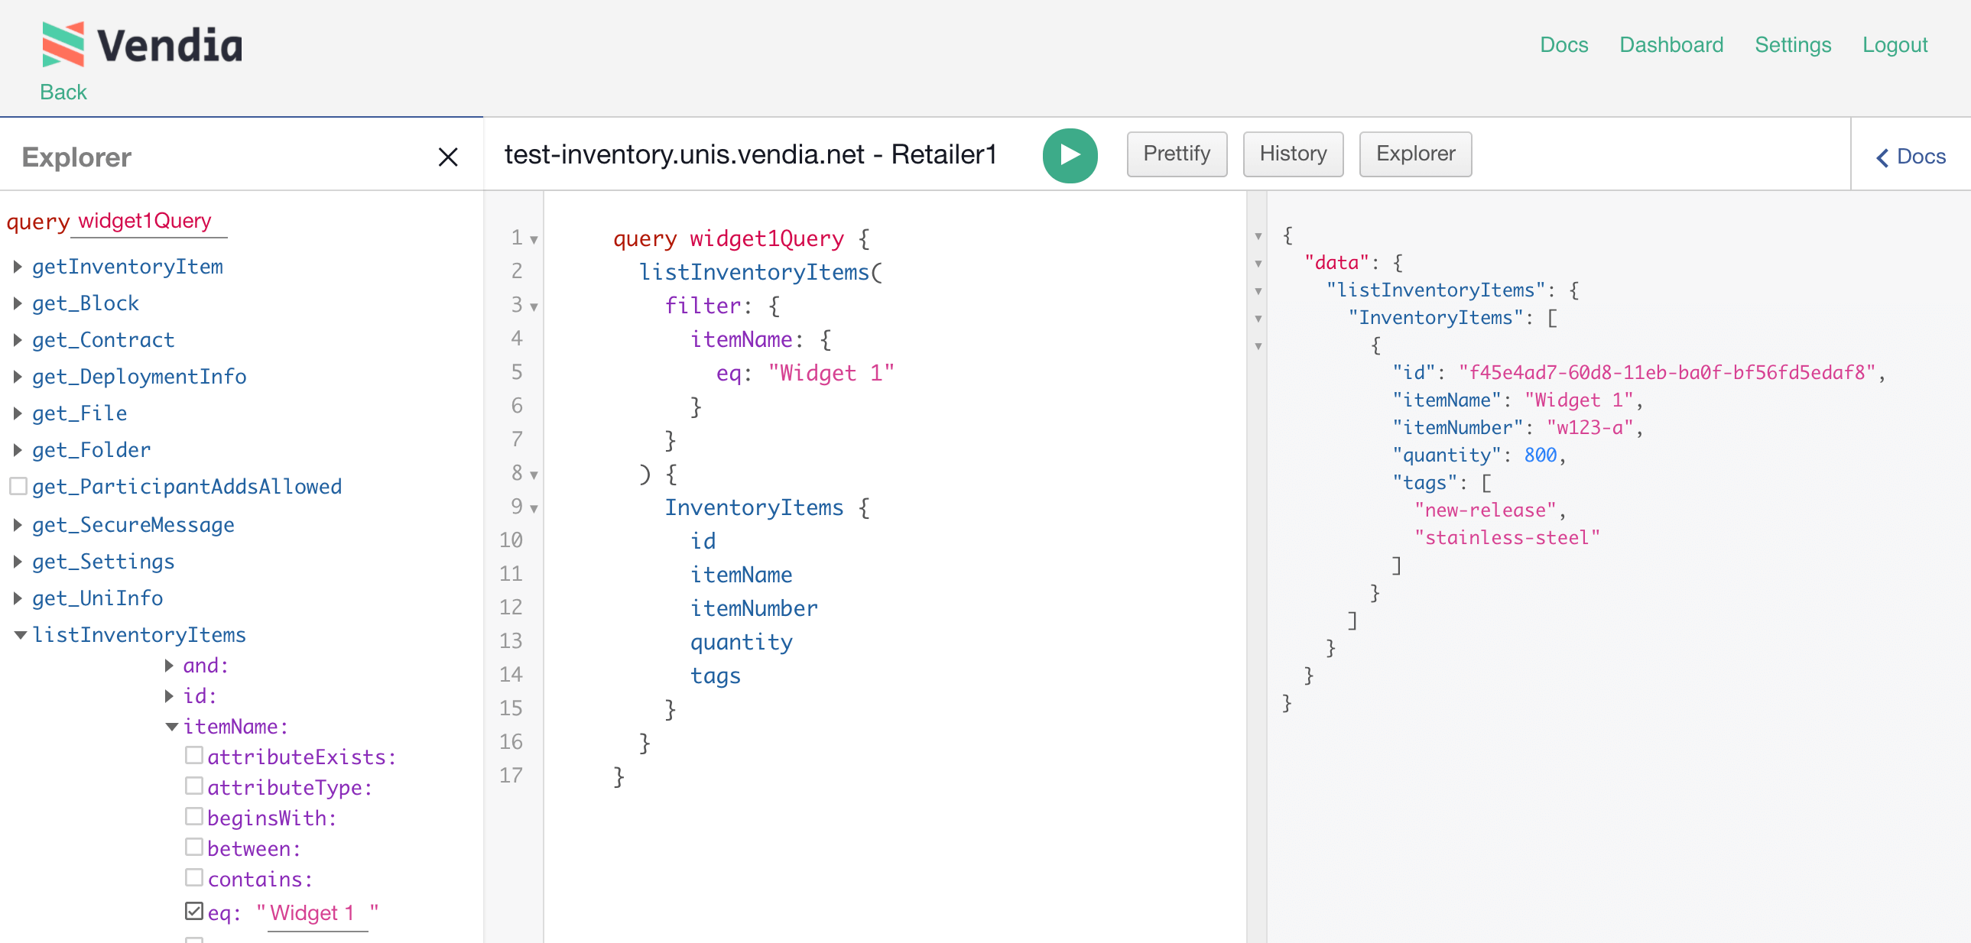
Task: Check between: checkbox
Action: pos(194,848)
